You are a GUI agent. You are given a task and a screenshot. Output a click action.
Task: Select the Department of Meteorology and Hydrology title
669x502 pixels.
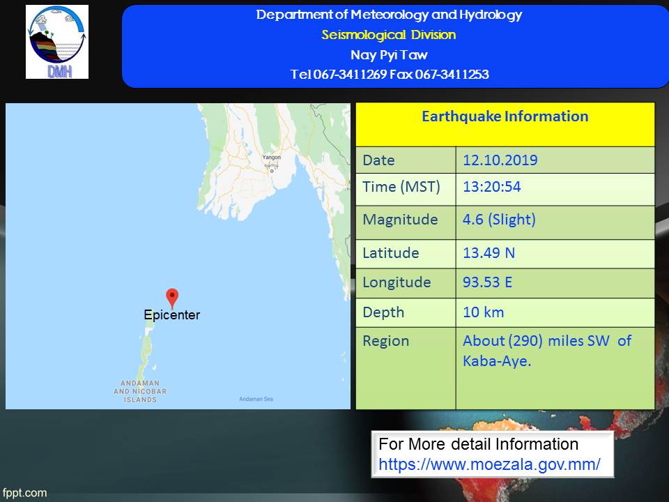coord(389,15)
